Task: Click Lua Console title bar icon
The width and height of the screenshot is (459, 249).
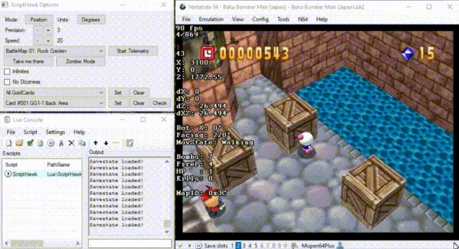Action: tap(7, 120)
